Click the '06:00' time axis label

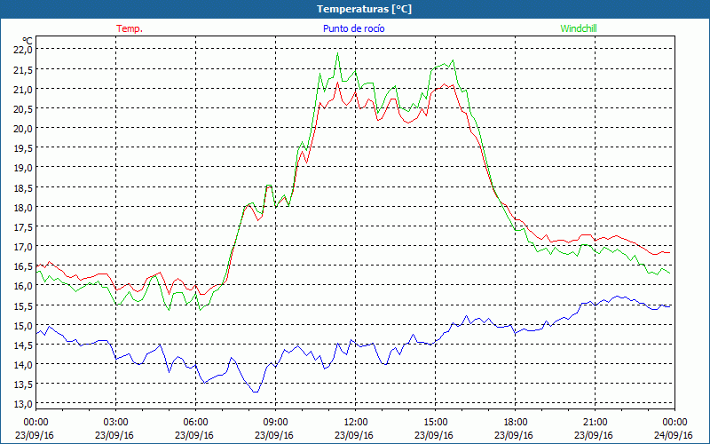point(195,422)
